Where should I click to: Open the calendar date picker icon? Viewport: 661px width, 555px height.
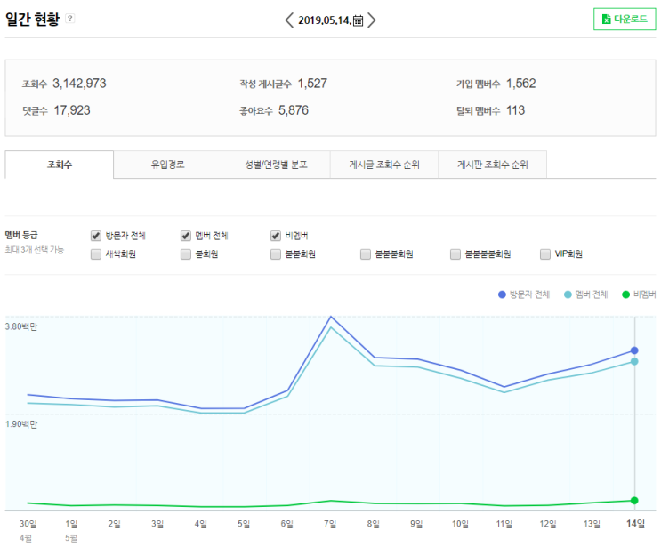358,20
